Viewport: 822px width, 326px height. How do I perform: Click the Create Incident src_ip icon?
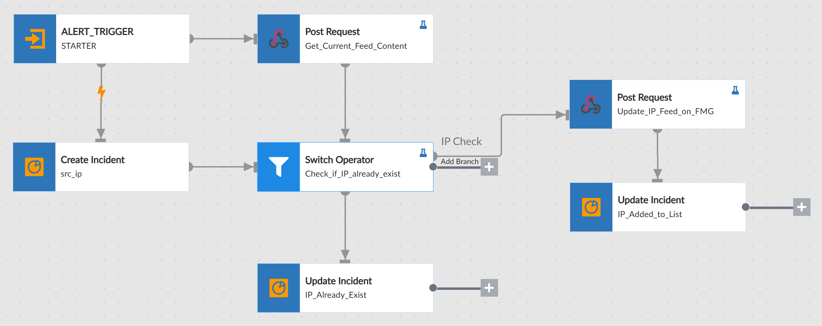coord(34,167)
